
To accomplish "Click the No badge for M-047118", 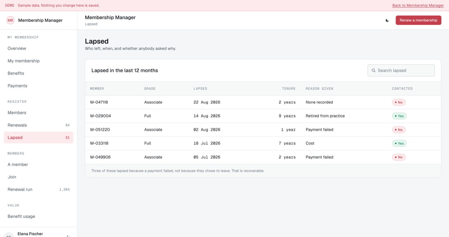I will pyautogui.click(x=398, y=102).
